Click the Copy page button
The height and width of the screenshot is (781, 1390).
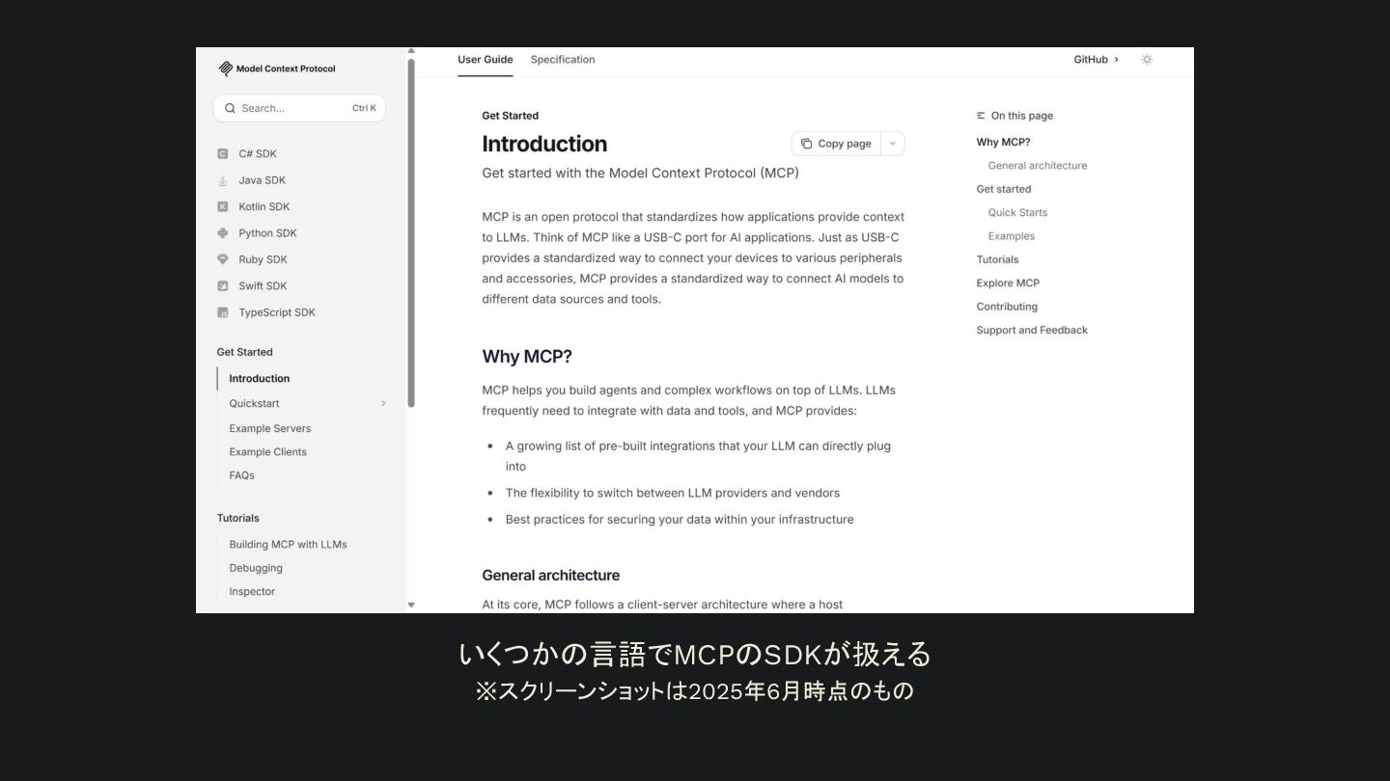coord(836,144)
